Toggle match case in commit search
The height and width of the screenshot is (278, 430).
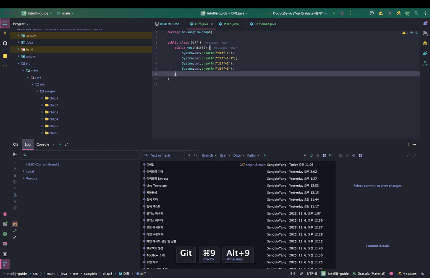point(195,155)
